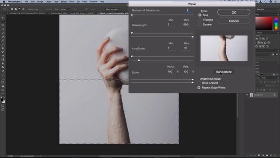Click the Randomize button
The image size is (280, 158).
[x=224, y=72]
